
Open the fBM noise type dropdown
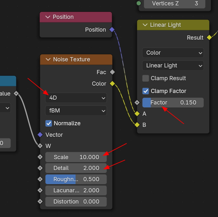click(76, 111)
